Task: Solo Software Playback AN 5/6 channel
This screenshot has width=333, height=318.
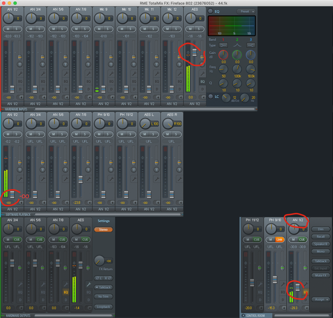Action: (62, 134)
